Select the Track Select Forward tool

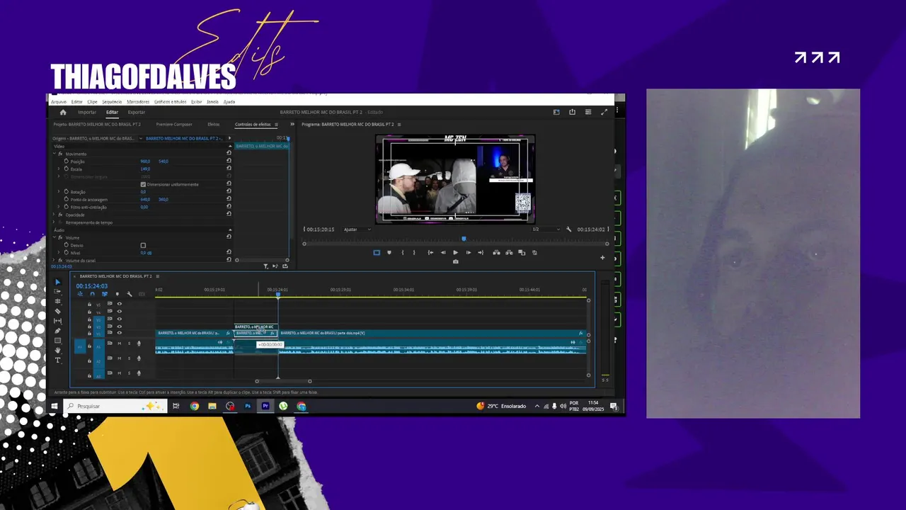pos(57,292)
